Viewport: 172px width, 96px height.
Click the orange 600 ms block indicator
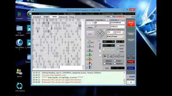click(90, 59)
